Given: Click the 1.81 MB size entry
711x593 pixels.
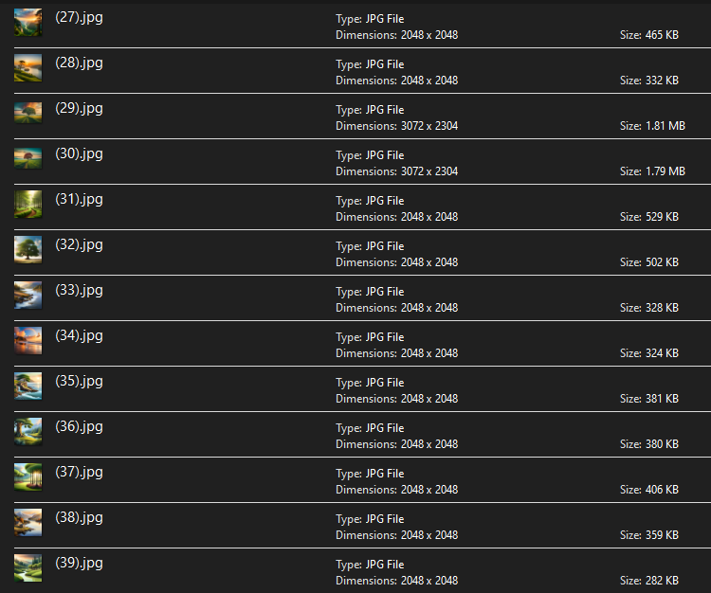Looking at the screenshot, I should [652, 126].
